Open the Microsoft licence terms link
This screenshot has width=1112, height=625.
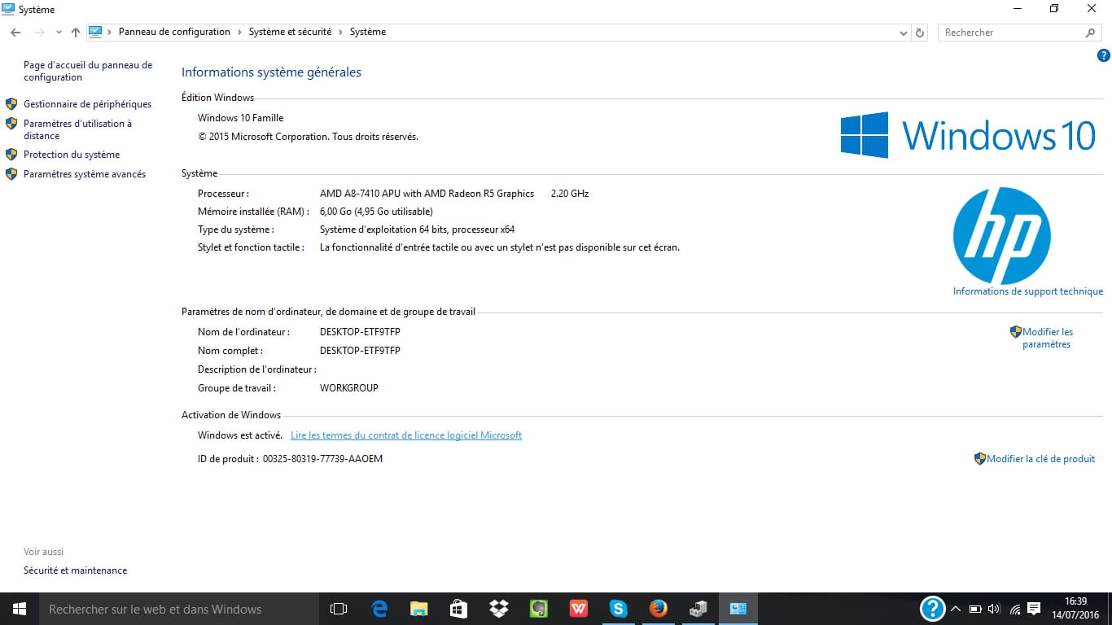[406, 435]
